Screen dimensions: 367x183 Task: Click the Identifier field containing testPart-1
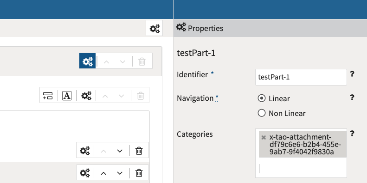301,77
